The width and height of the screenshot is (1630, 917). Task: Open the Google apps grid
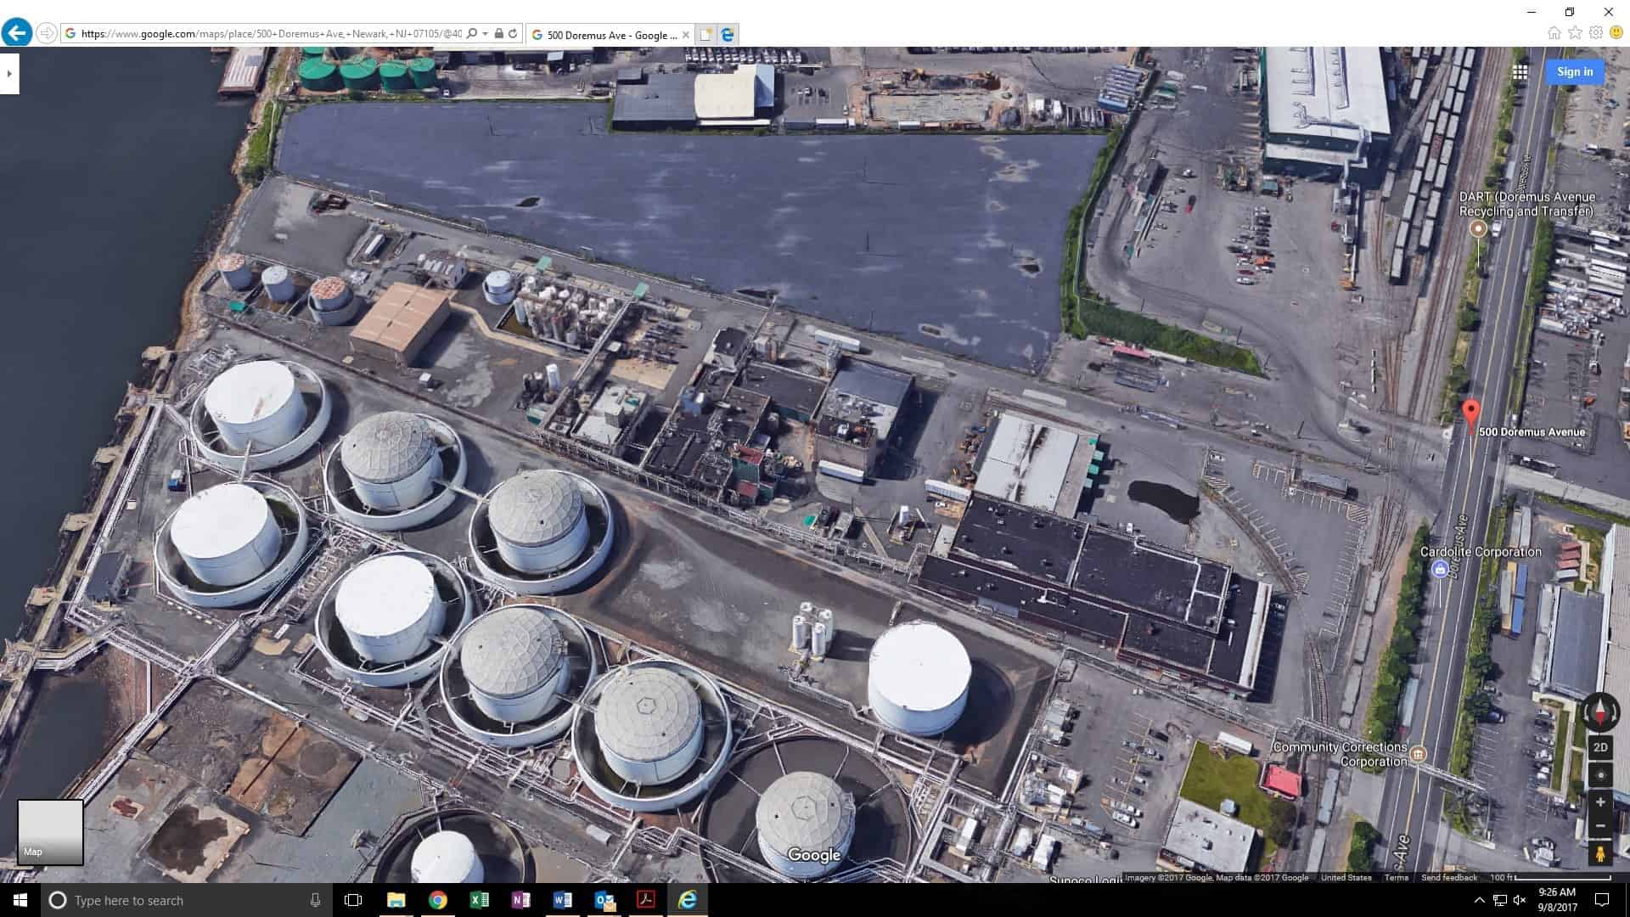coord(1520,72)
